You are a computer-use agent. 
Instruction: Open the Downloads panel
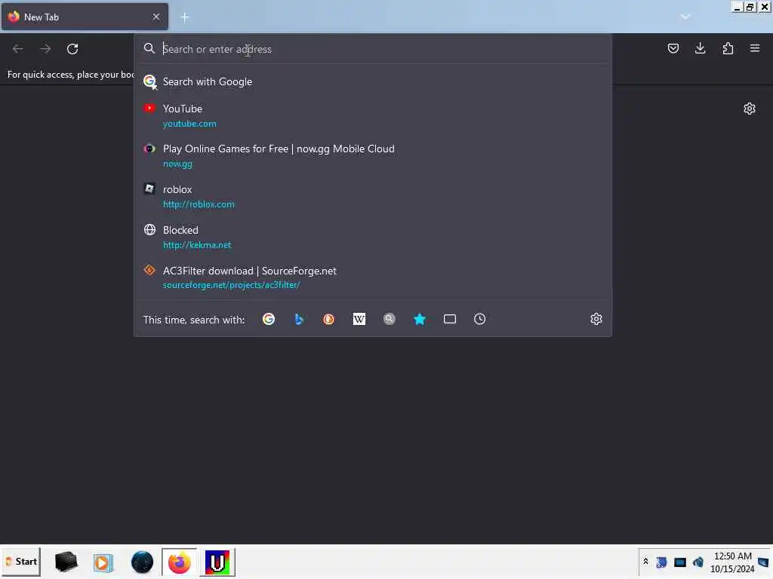[700, 48]
